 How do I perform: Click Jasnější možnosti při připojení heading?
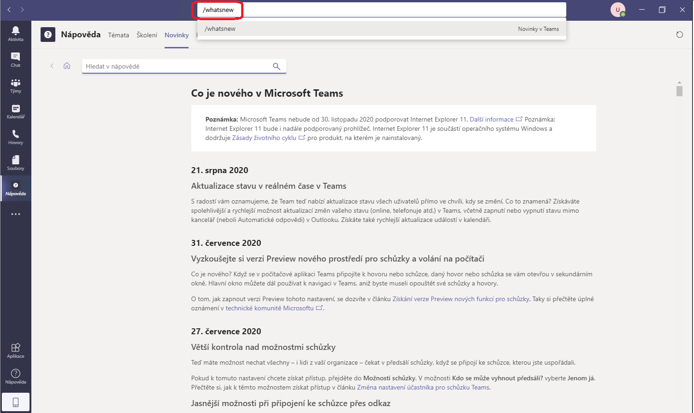291,403
